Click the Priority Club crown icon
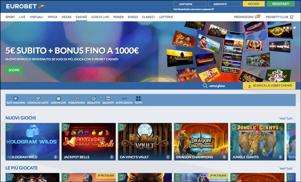 tap(292, 17)
